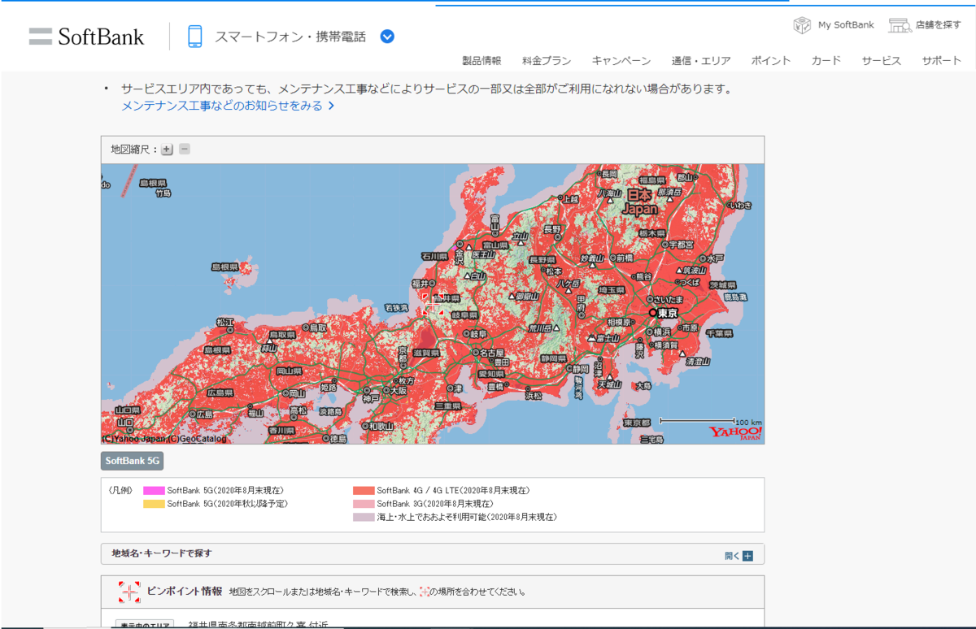The width and height of the screenshot is (976, 629).
Task: Open the サポート menu
Action: pos(942,61)
